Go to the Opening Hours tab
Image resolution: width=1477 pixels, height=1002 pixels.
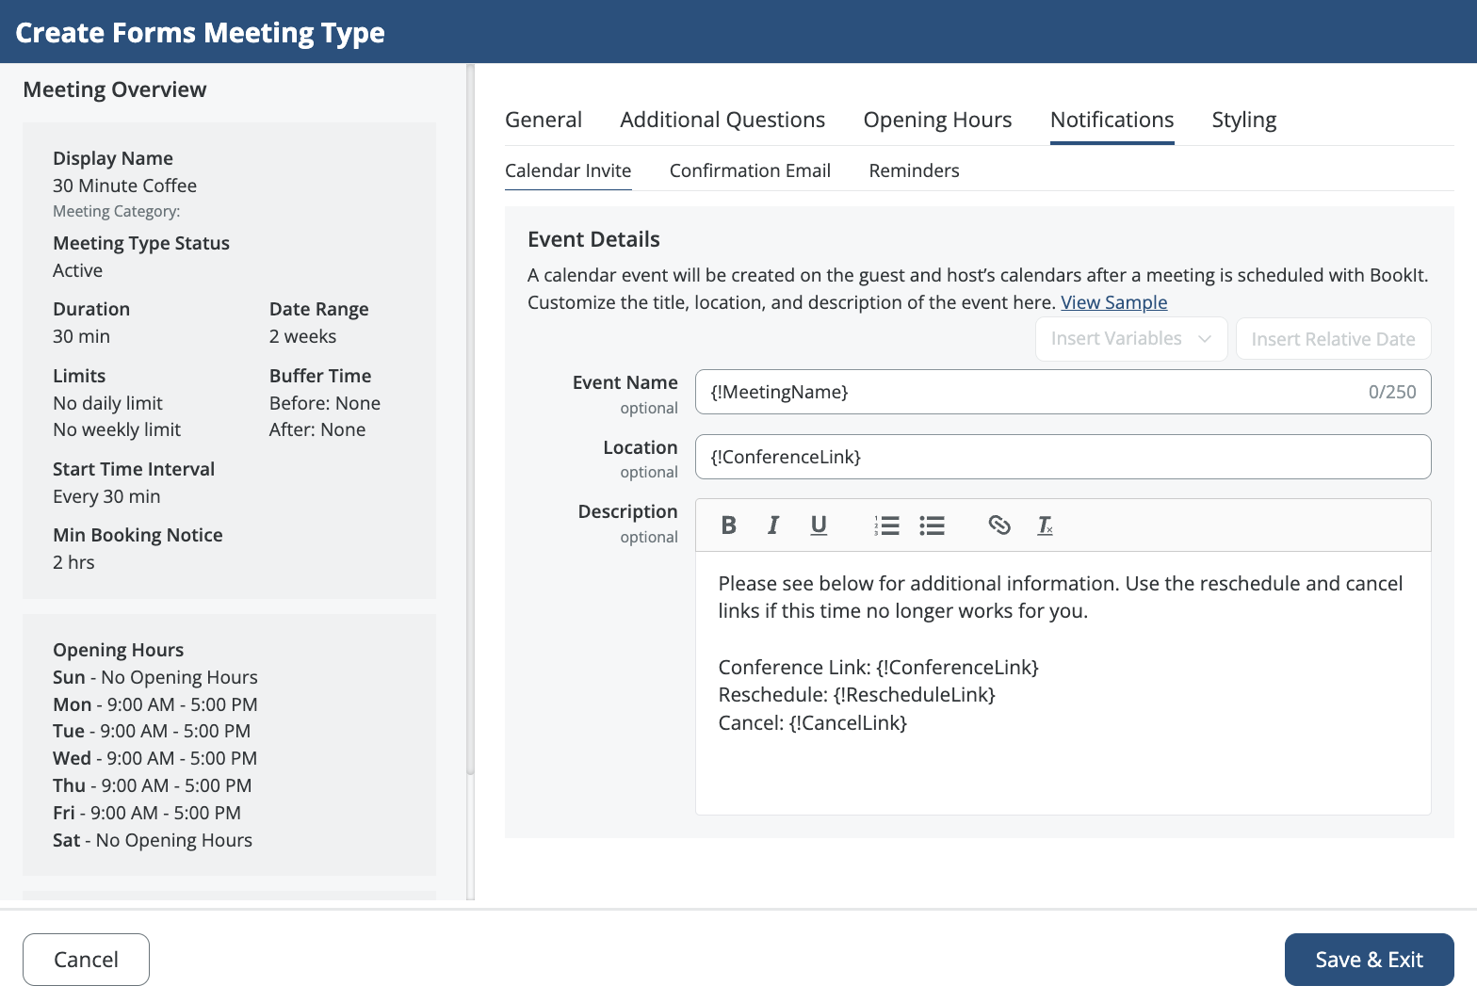click(937, 121)
